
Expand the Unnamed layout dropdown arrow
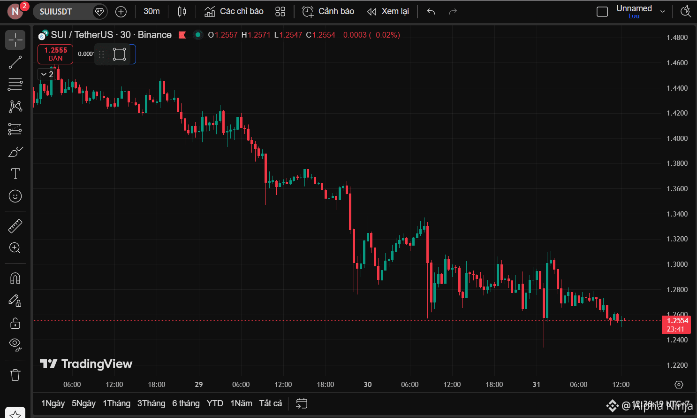[663, 12]
